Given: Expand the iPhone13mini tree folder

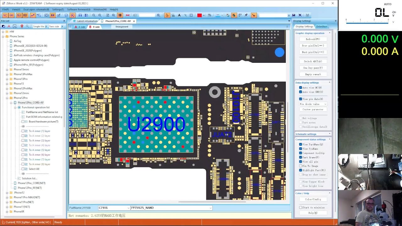Looking at the screenshot, I should coord(7,69).
